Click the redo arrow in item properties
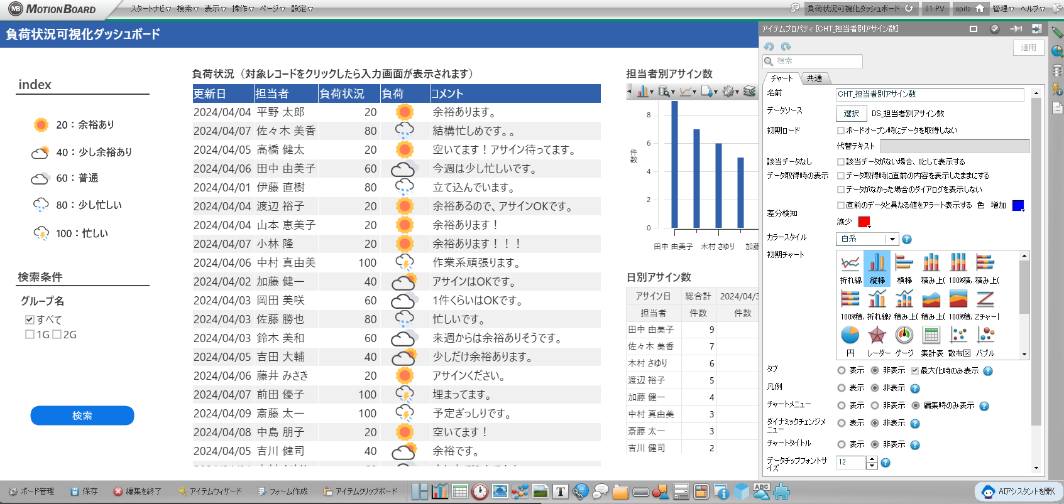Viewport: 1064px width, 504px height. (x=786, y=46)
